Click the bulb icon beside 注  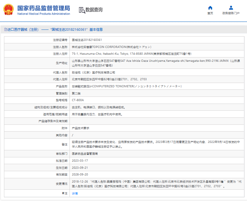click(x=63, y=193)
